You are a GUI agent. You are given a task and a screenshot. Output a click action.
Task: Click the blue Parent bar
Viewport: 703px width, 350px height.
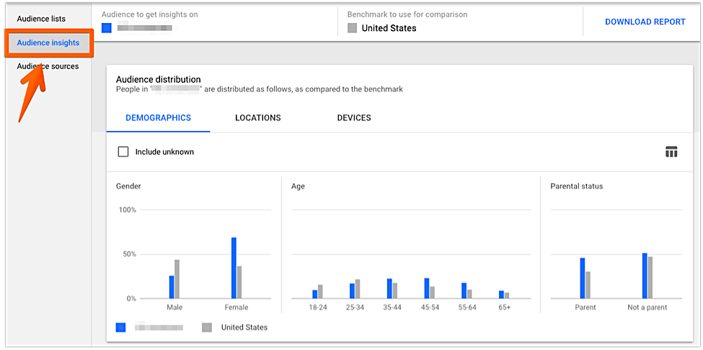tap(583, 278)
